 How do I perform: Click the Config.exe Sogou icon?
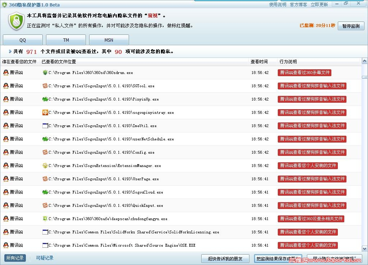[45, 152]
